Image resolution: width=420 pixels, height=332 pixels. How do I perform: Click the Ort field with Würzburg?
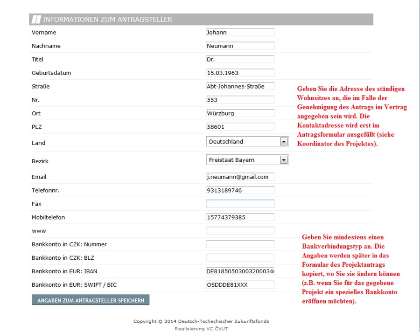tap(240, 113)
